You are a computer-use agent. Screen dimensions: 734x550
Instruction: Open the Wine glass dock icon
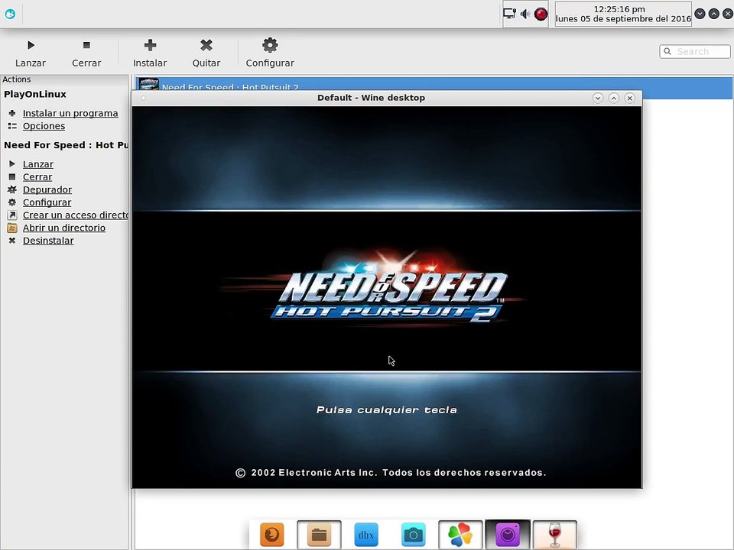click(555, 534)
